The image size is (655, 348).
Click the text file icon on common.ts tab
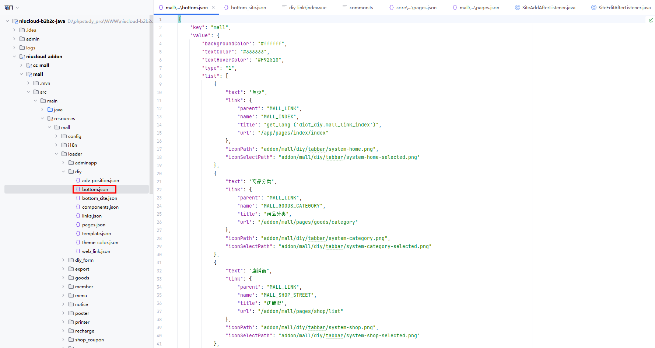pos(345,7)
